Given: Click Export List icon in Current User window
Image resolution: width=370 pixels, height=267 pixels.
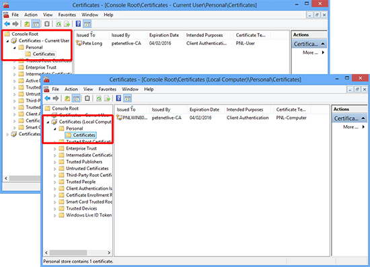Looking at the screenshot, I should point(67,24).
